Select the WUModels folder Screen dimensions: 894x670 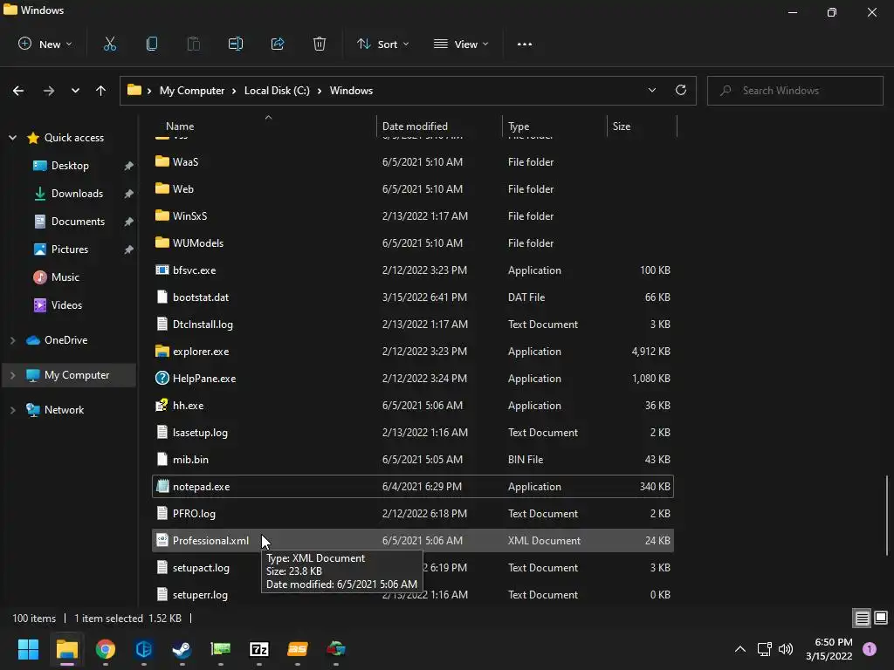(x=413, y=243)
